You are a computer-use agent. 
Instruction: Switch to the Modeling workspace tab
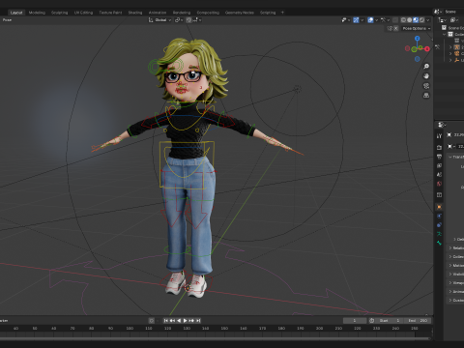coord(37,13)
